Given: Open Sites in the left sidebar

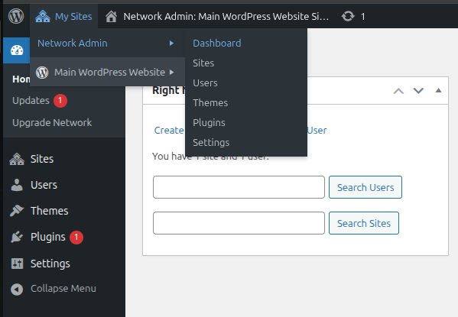Looking at the screenshot, I should (x=42, y=159).
